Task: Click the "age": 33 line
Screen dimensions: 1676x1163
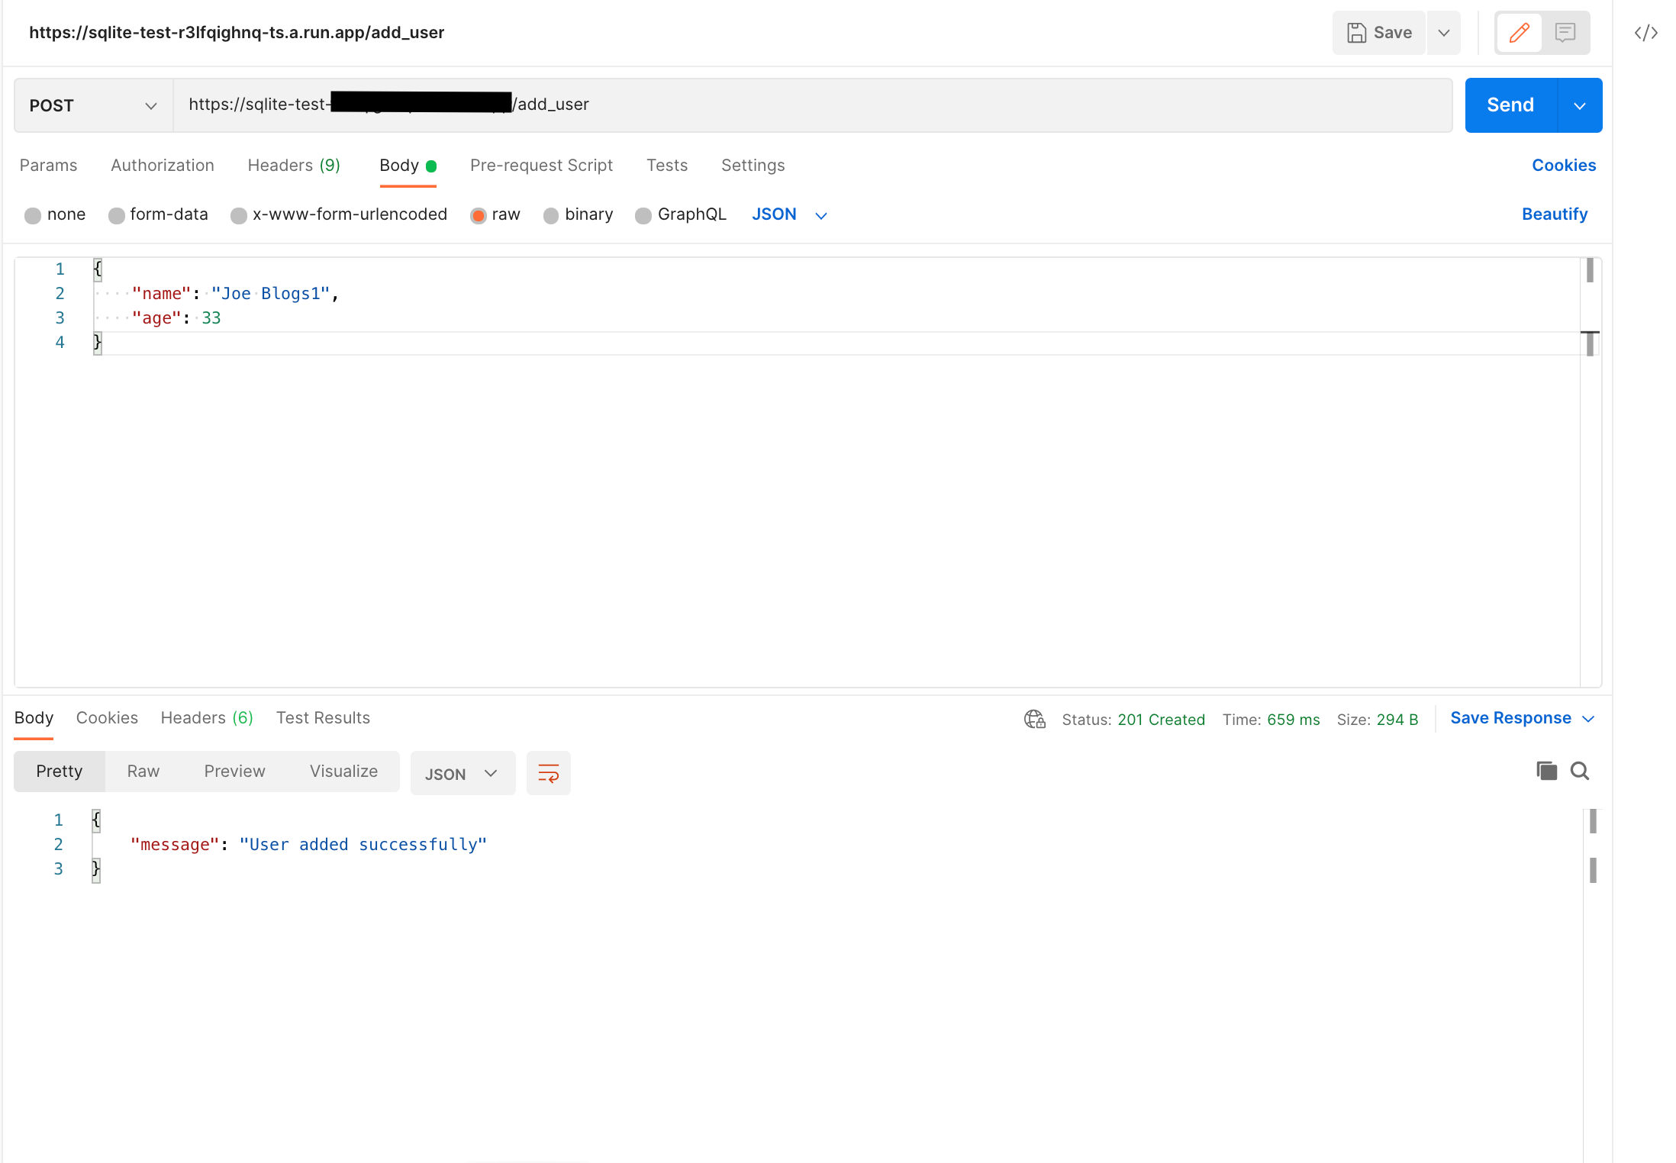Action: point(176,318)
